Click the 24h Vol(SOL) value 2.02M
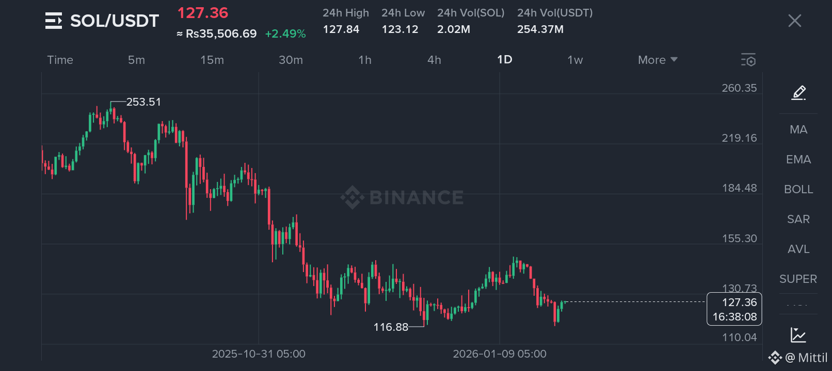The image size is (832, 371). pyautogui.click(x=454, y=29)
